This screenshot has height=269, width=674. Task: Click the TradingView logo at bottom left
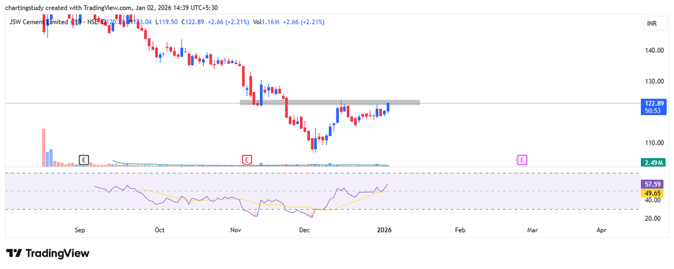click(x=48, y=253)
